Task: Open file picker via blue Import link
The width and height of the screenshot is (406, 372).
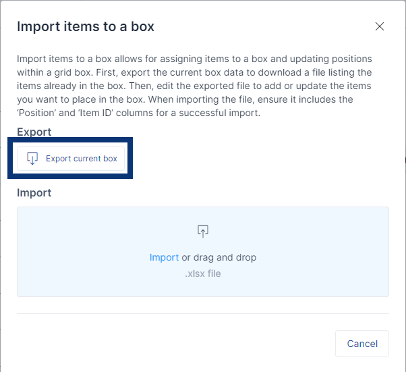Action: [164, 257]
